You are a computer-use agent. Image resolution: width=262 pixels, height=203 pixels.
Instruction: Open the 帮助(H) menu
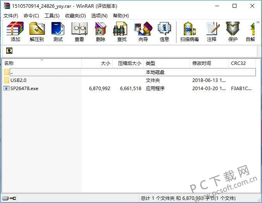(x=121, y=16)
